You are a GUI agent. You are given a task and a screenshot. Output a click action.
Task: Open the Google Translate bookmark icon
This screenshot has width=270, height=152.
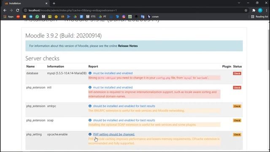click(x=143, y=17)
